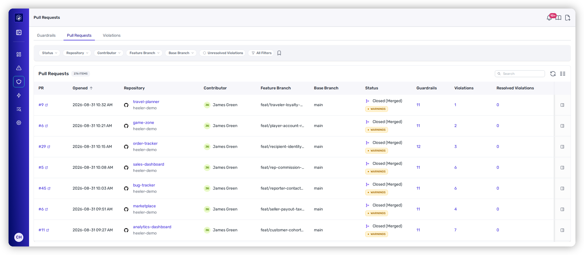Open details panel icon for marketplace row
584x255 pixels.
tap(562, 209)
